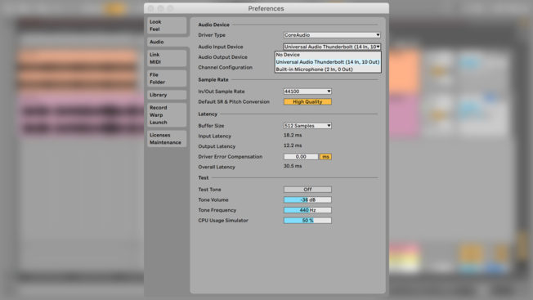Select the Audio preferences tab
Viewport: 533px width, 300px height.
[167, 42]
